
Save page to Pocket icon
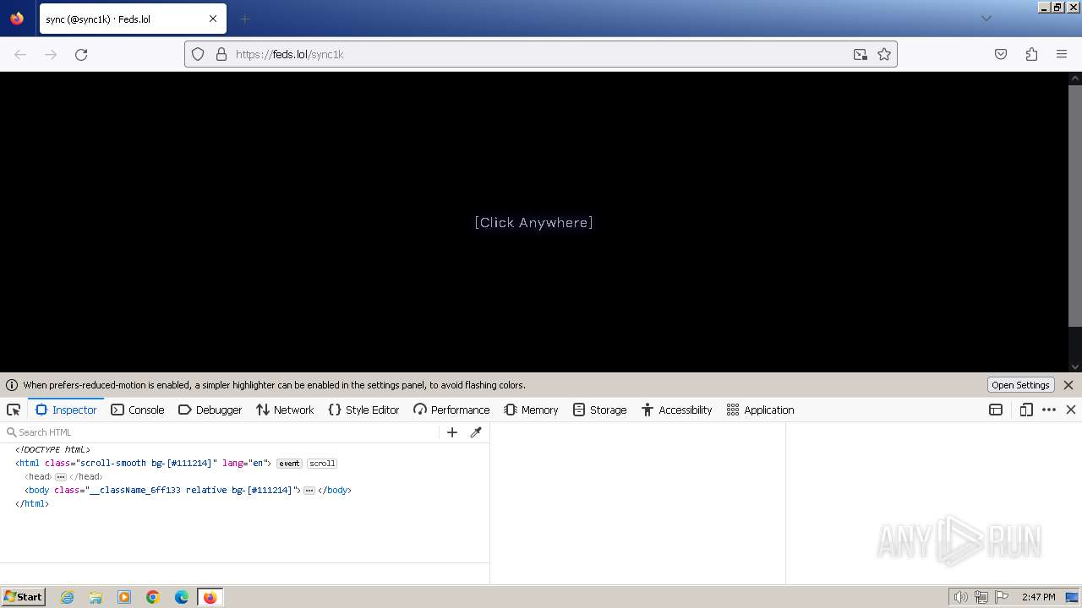(1001, 54)
